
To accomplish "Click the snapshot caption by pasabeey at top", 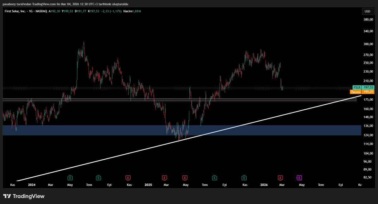I will pos(65,4).
